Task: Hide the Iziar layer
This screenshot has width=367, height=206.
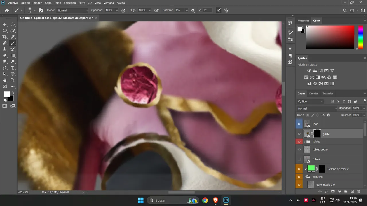Action: (299, 124)
